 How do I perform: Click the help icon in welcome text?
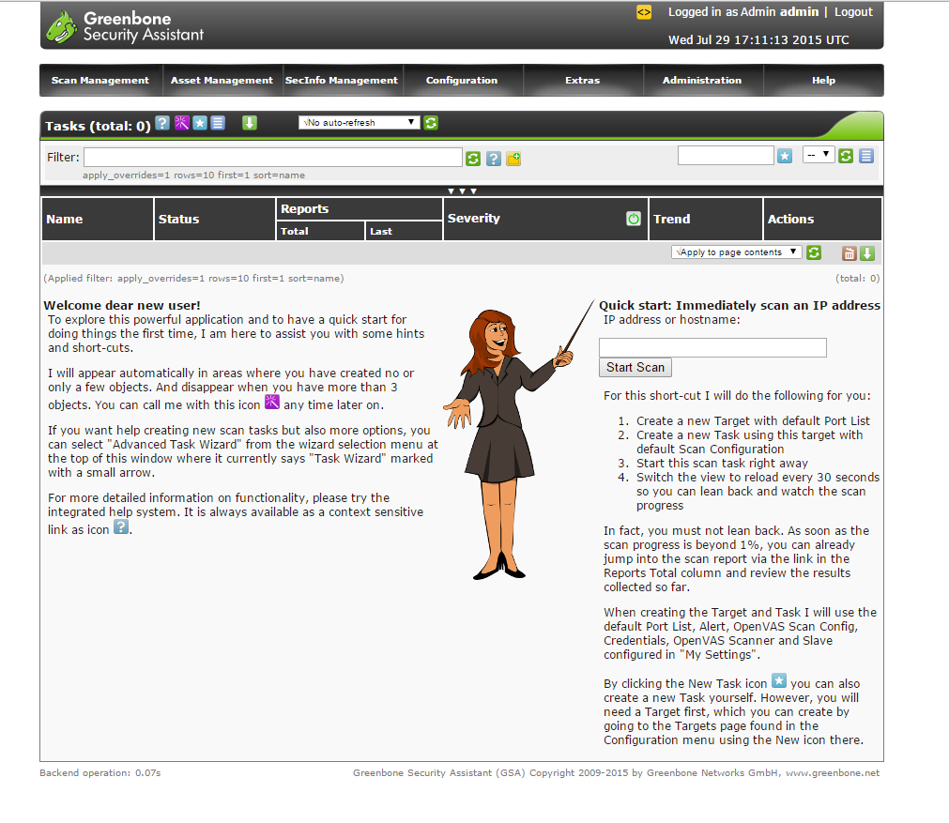coord(122,526)
